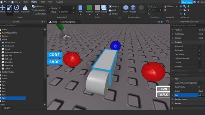The image size is (205, 115).
Task: Expand the Position property
Action: tap(172, 30)
